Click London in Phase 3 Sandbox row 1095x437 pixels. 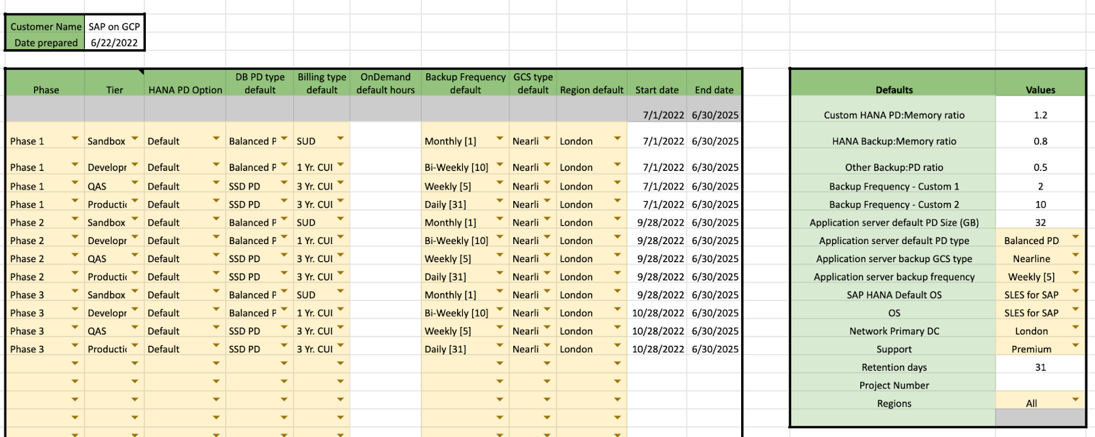[x=576, y=295]
